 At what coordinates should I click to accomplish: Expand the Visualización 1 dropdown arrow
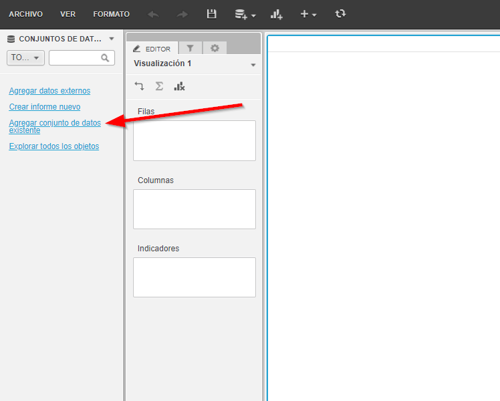253,65
